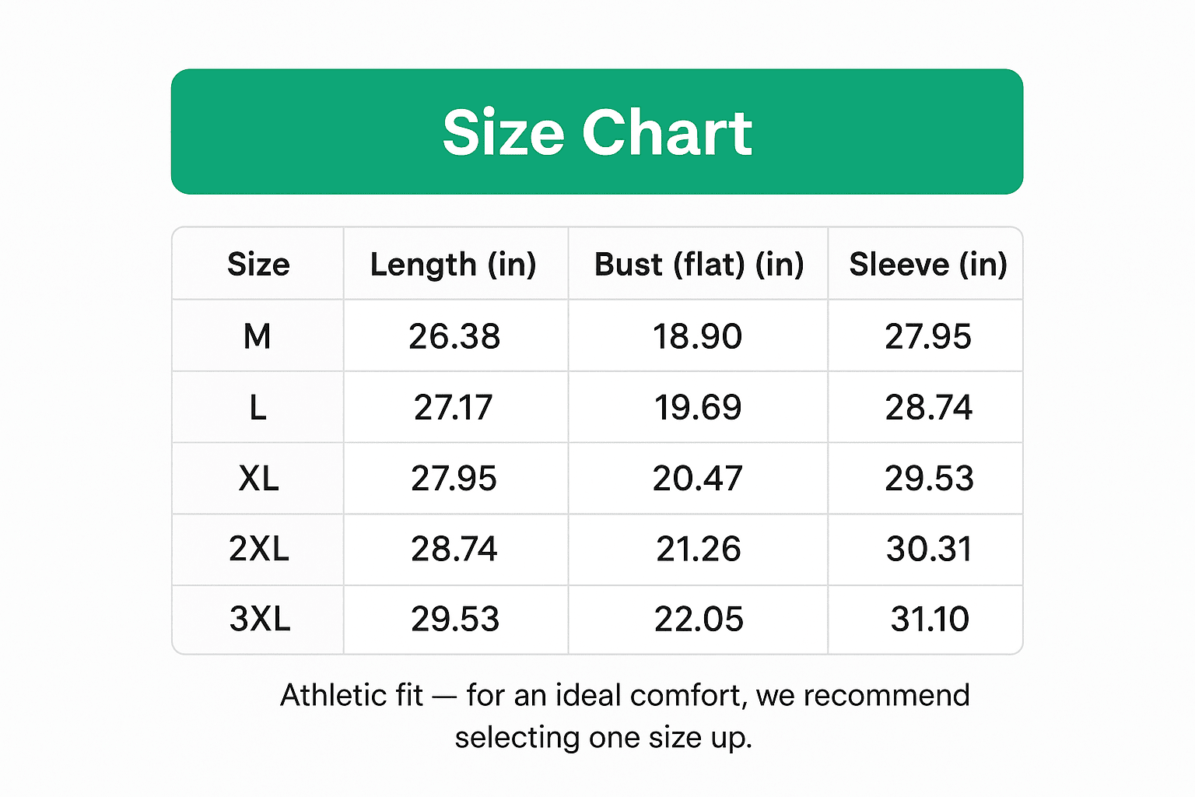
Task: Click the Bust (flat) (in) header
Action: tap(699, 265)
